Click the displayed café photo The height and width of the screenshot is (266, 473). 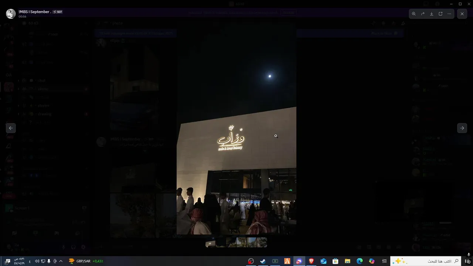coord(236,128)
